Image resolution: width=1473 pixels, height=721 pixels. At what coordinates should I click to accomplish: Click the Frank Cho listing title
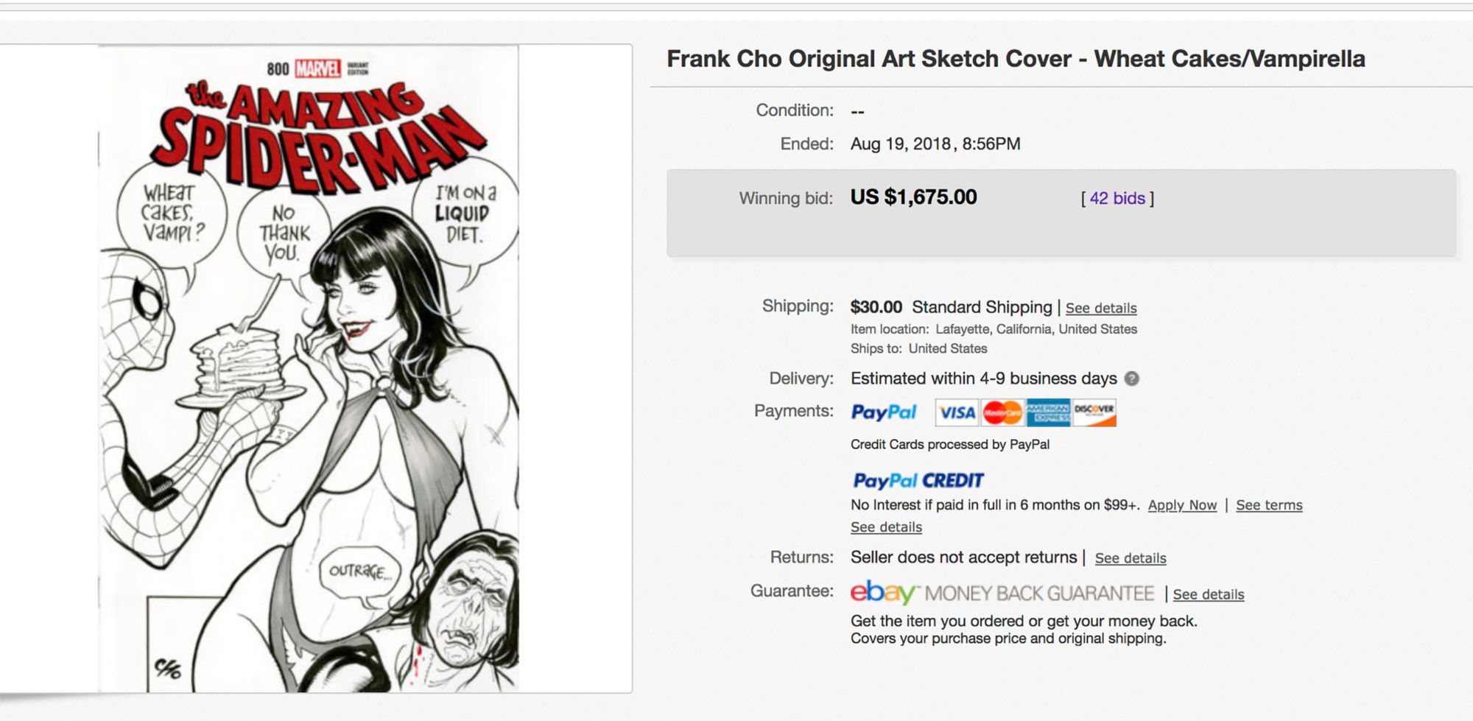1015,59
